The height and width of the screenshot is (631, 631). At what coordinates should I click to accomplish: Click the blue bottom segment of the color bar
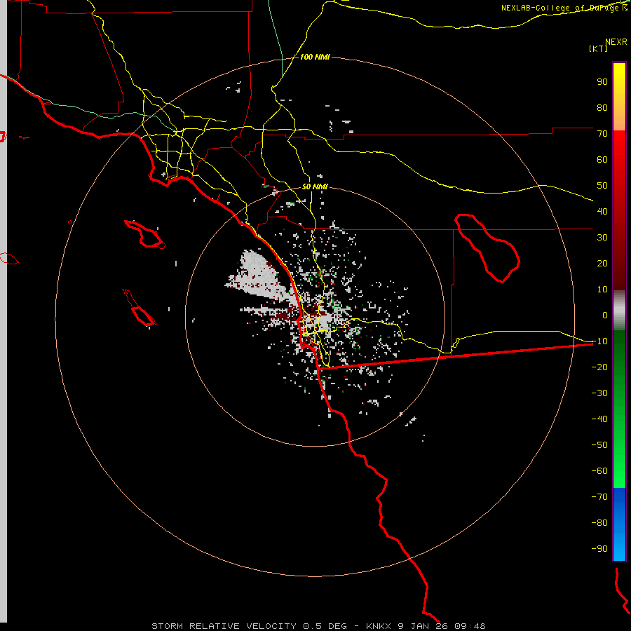coord(619,524)
